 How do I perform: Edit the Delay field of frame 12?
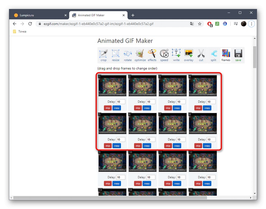(x=211, y=177)
